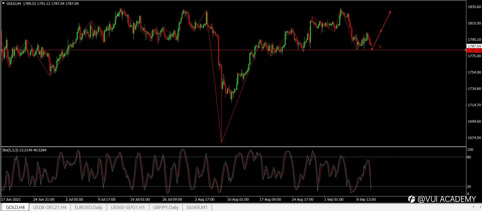Select the small red up-arrow chart object
Image resolution: width=482 pixels, height=211 pixels.
coord(380,47)
